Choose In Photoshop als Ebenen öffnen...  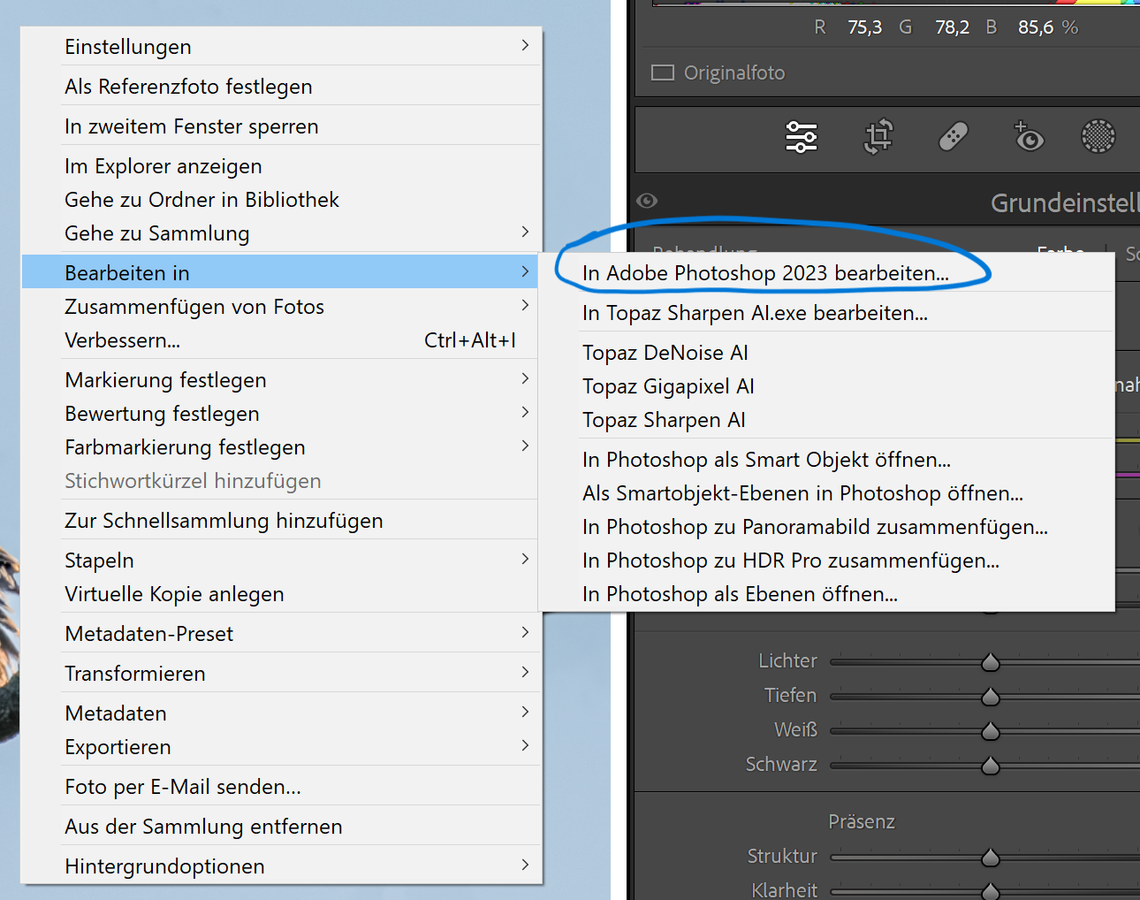tap(827, 594)
